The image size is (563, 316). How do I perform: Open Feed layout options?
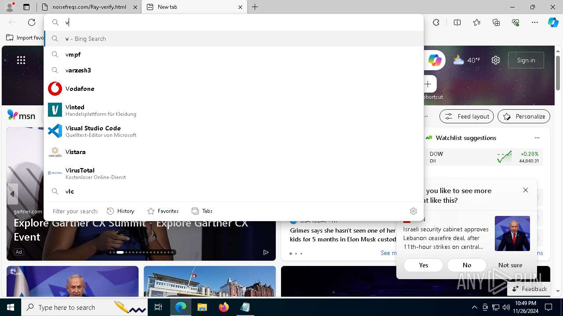tap(467, 116)
